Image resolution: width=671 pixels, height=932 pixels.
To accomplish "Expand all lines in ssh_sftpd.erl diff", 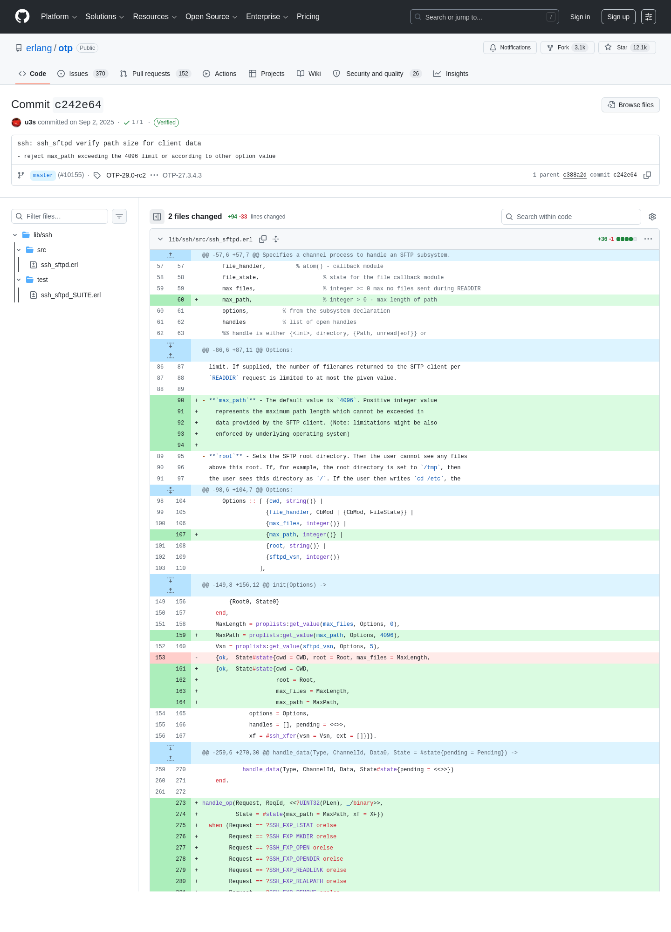I will [x=276, y=239].
